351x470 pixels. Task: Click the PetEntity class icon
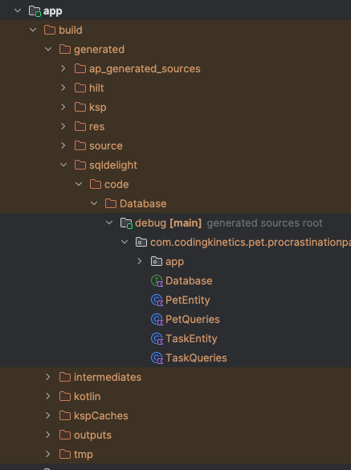click(157, 300)
